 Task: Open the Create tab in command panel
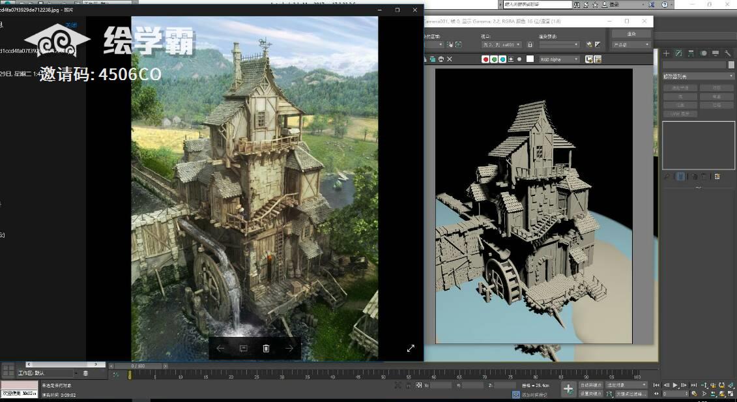pyautogui.click(x=667, y=53)
